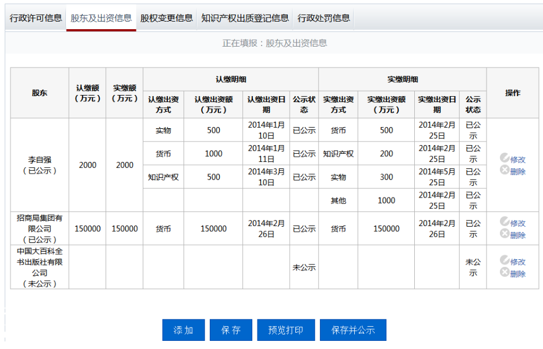Switch to 知识产权出质登记信息 tab

[x=245, y=18]
